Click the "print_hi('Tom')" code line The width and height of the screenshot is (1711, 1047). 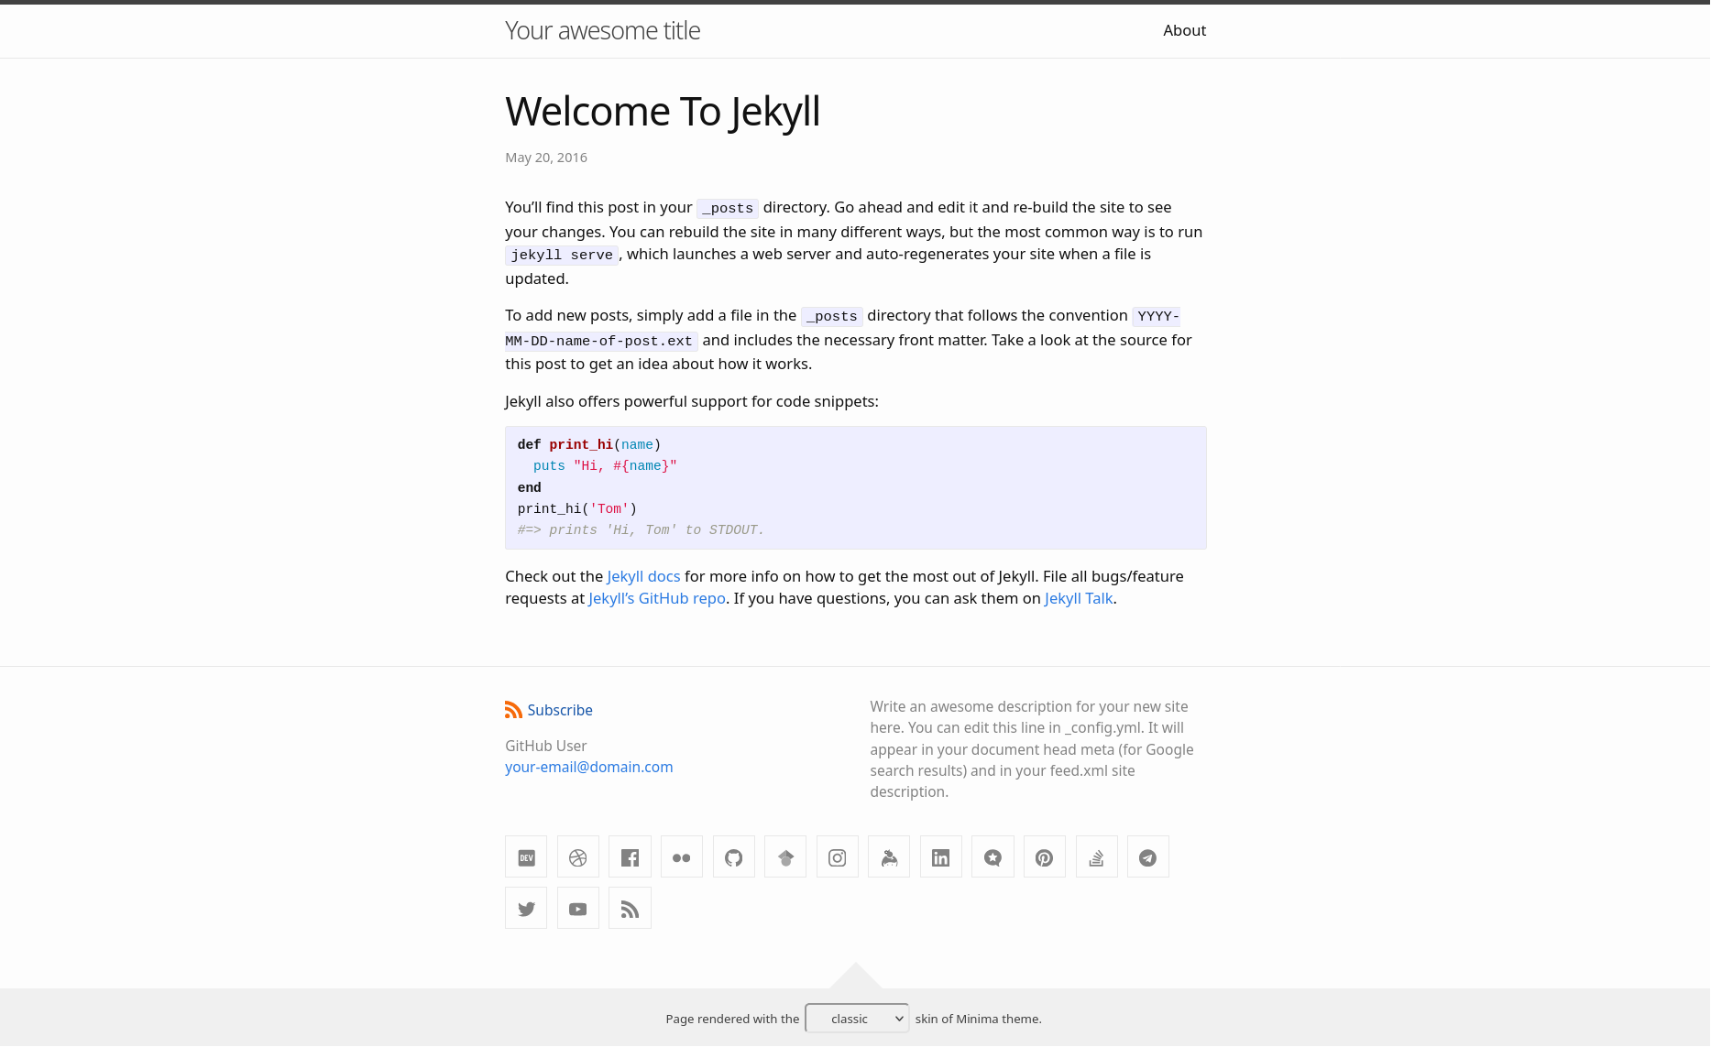coord(577,509)
